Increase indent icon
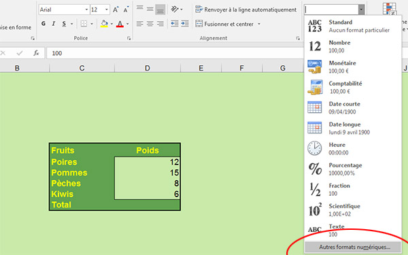This screenshot has height=255, width=408. (x=185, y=24)
